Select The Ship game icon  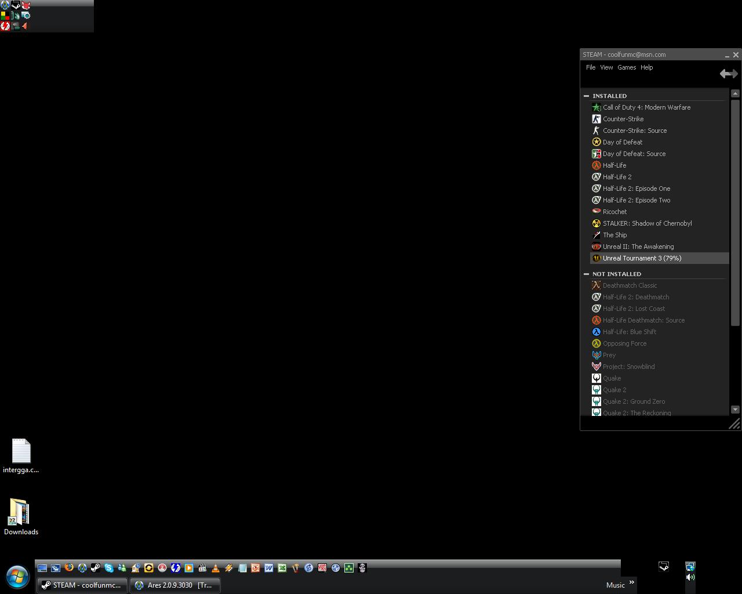[x=596, y=235]
